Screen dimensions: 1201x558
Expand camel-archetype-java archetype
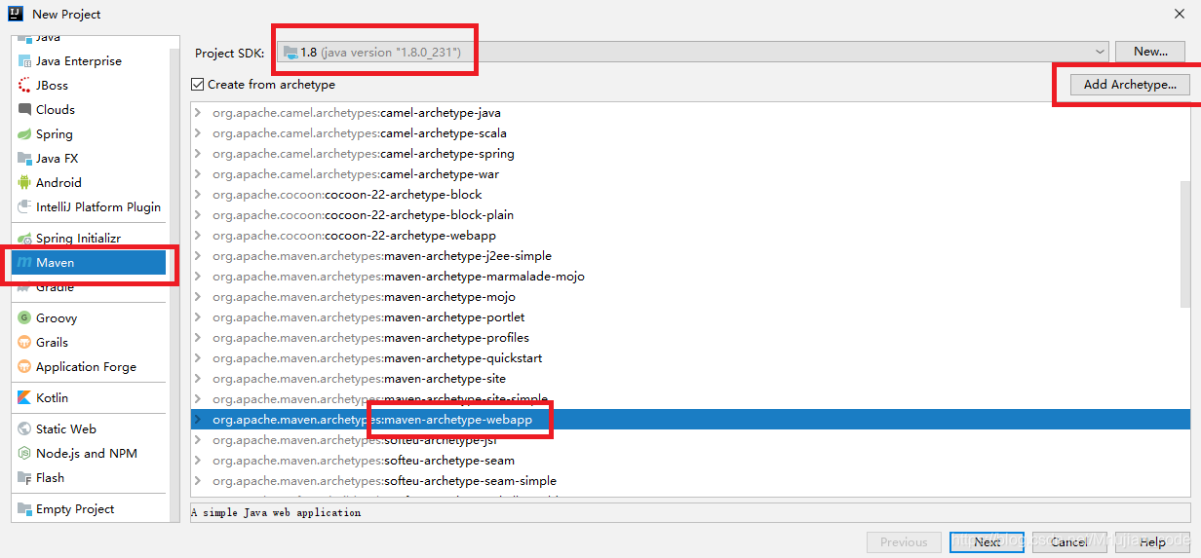coord(198,113)
